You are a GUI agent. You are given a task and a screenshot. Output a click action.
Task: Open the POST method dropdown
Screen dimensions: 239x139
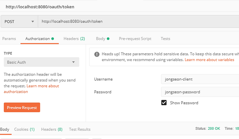pyautogui.click(x=19, y=22)
